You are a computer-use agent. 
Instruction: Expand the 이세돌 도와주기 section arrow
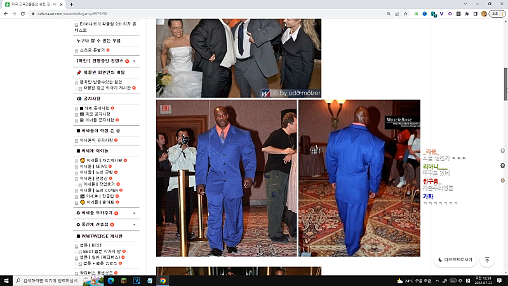[x=134, y=213]
